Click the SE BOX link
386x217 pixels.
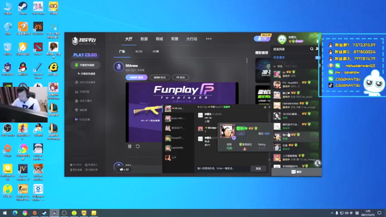76,165
